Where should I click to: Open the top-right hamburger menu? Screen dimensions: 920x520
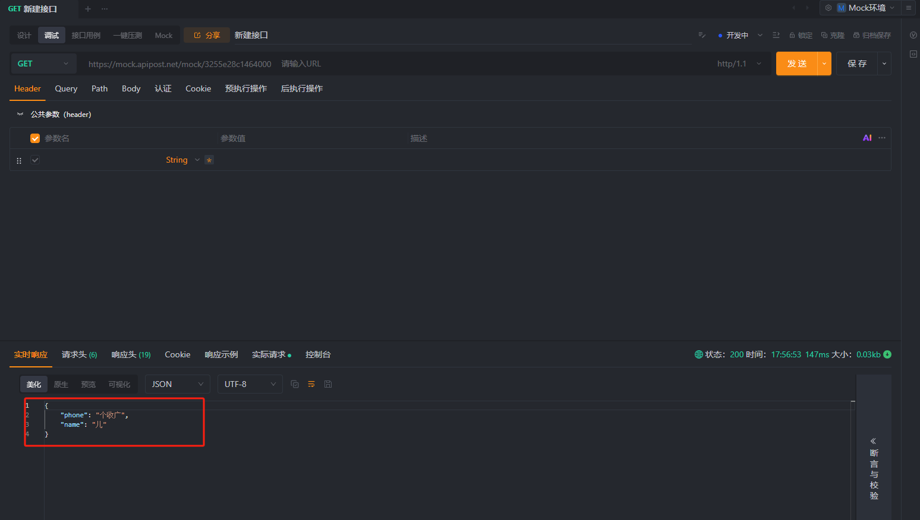pyautogui.click(x=909, y=8)
